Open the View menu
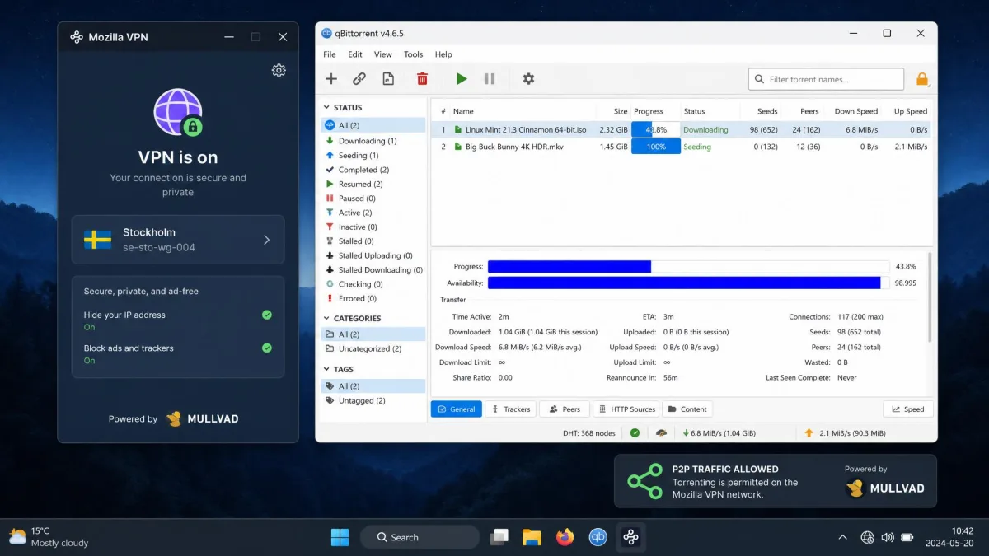Screen dimensions: 989x556 pos(383,54)
